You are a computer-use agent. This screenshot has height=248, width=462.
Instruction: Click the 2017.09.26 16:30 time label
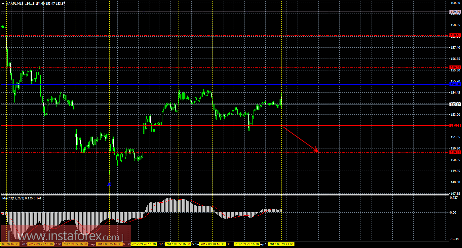144,244
